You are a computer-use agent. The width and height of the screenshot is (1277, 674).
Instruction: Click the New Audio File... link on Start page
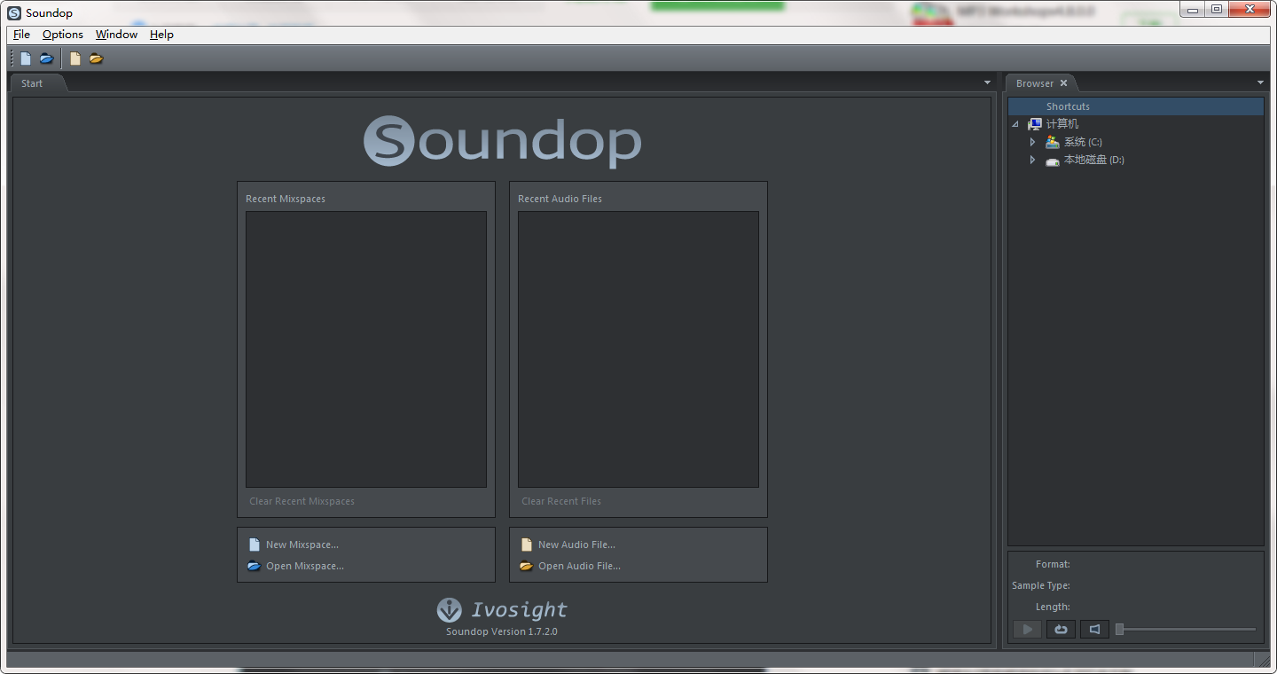pyautogui.click(x=576, y=545)
